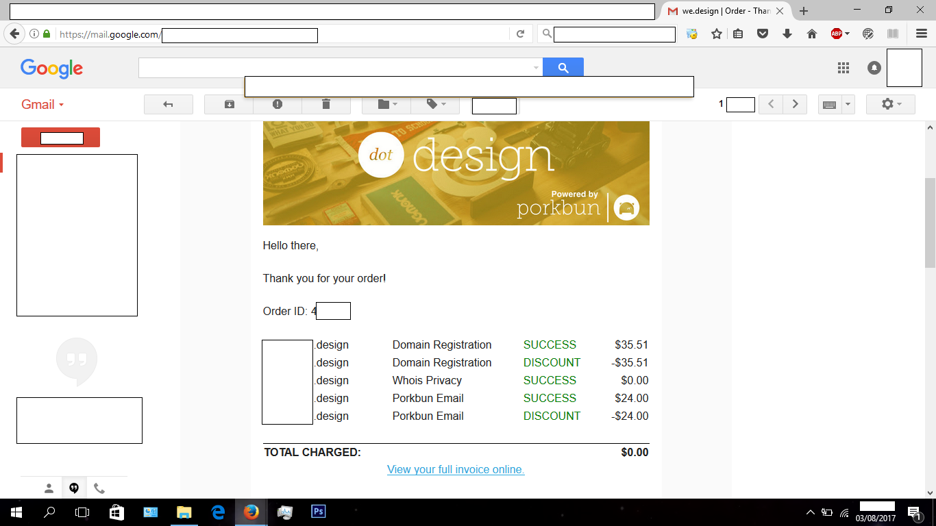Go to the newer conversation arrow
Screen dimensions: 936x526
click(771, 104)
